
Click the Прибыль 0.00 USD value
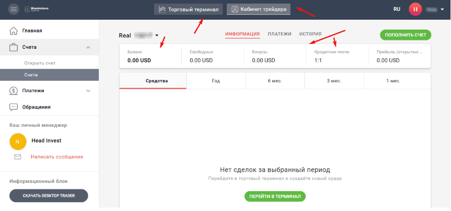click(x=388, y=61)
